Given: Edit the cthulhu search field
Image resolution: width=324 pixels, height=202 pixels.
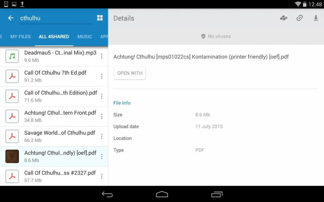Looking at the screenshot, I should pyautogui.click(x=55, y=18).
